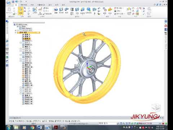Toggle visibility checkbox for 평면 6
Viewport: 173px width, 130px height.
pyautogui.click(x=21, y=49)
